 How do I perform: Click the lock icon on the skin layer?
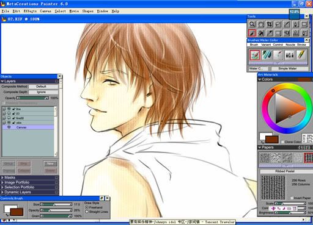(14, 123)
